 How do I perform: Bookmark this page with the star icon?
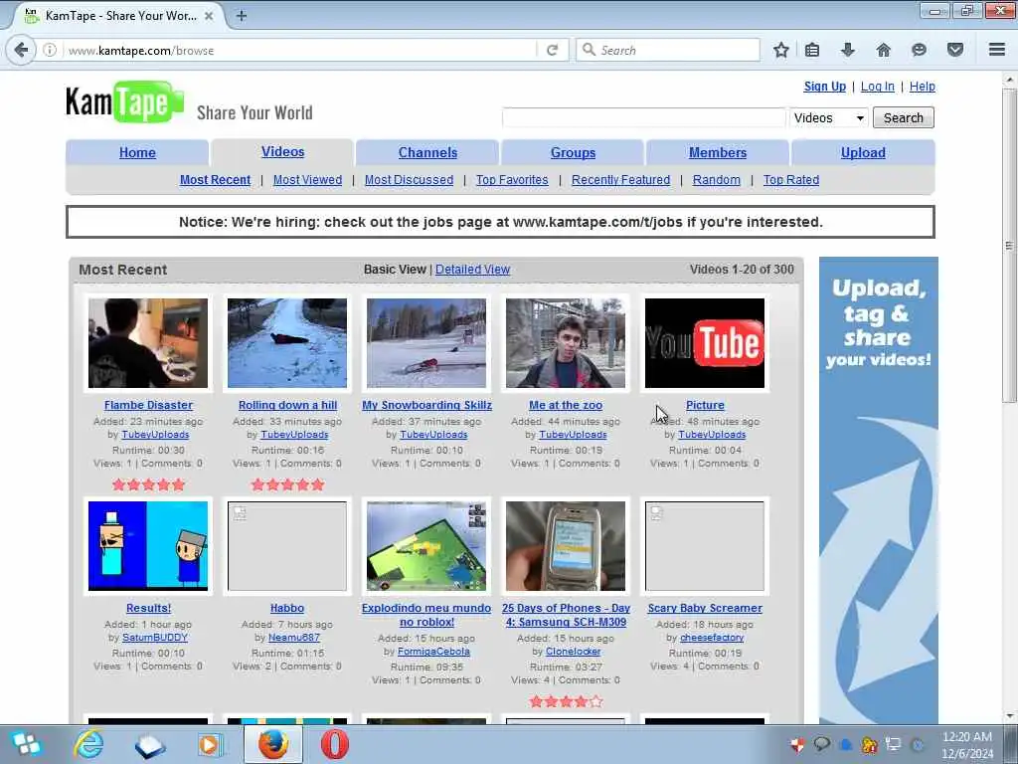(x=781, y=50)
